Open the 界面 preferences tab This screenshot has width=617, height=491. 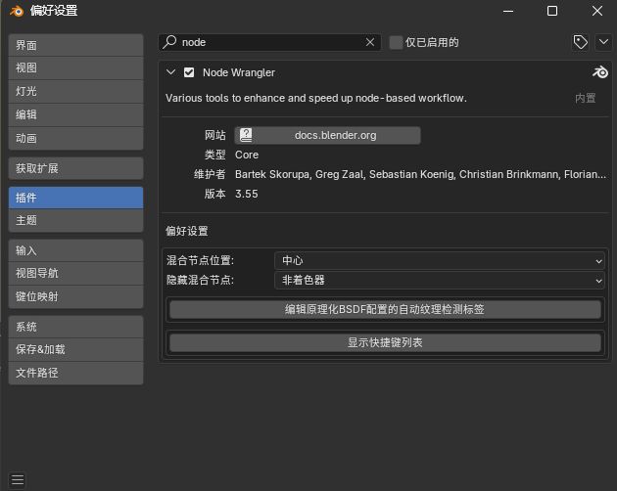pos(75,45)
